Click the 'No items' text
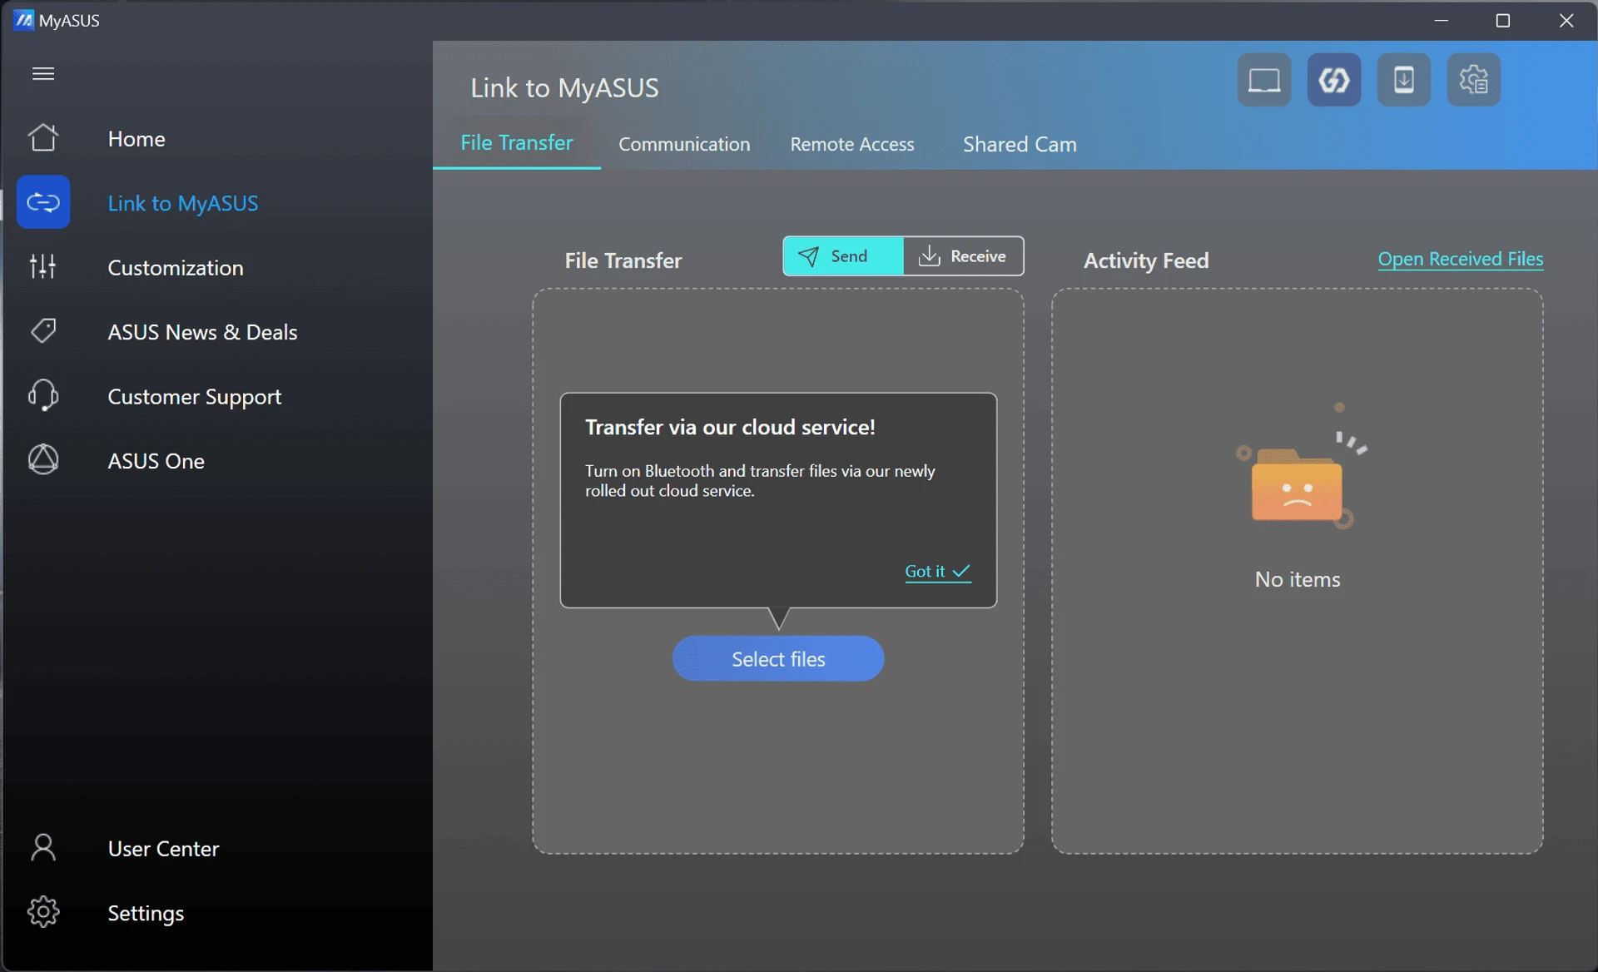 [1298, 579]
